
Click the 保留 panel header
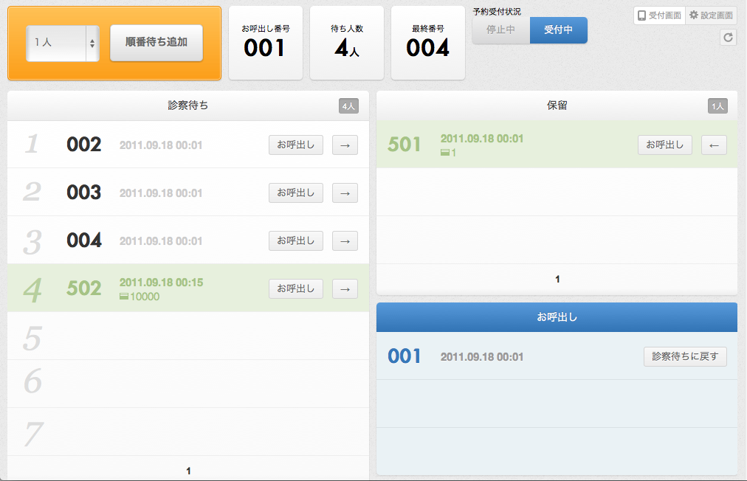[557, 105]
